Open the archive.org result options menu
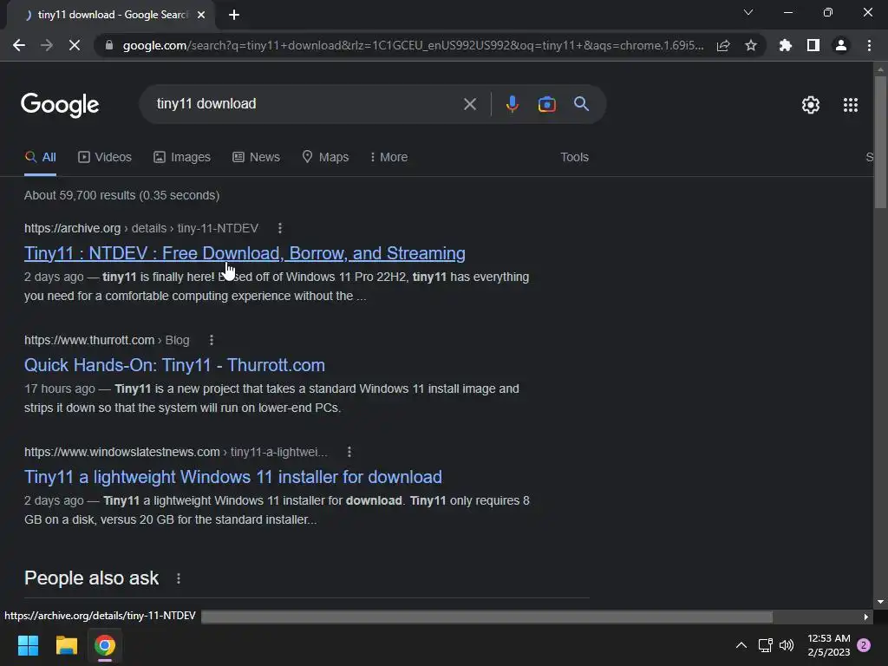Viewport: 888px width, 666px height. (x=280, y=228)
